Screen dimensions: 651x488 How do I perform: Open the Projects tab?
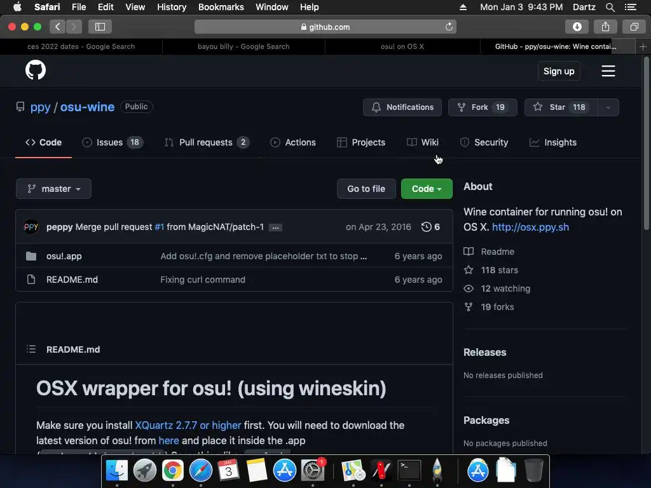tap(361, 142)
